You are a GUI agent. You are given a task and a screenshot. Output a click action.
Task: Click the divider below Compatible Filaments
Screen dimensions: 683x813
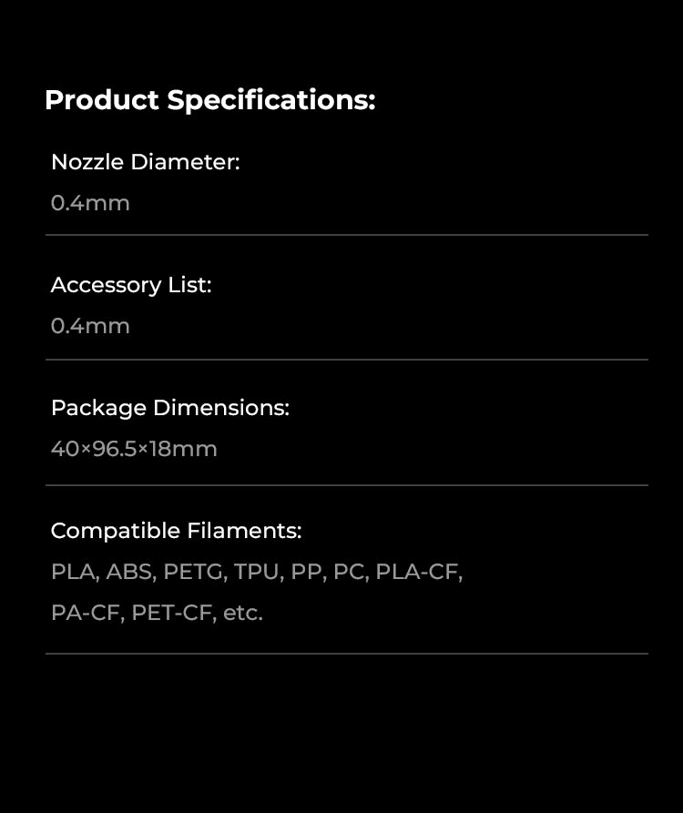pyautogui.click(x=347, y=654)
